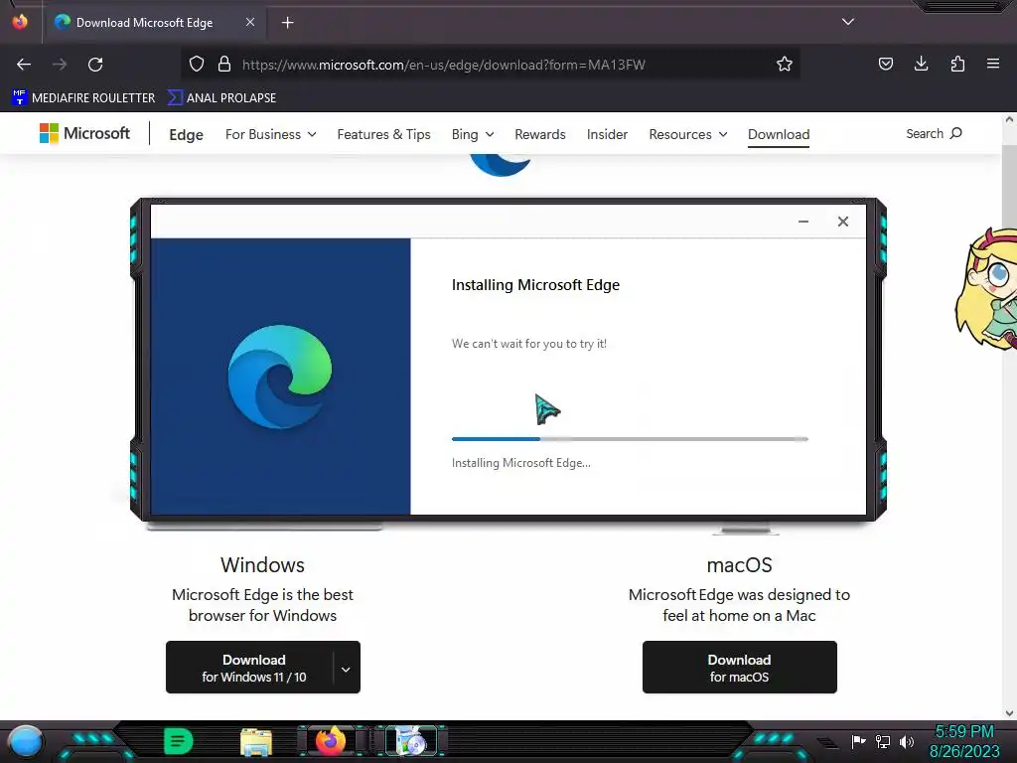The width and height of the screenshot is (1017, 763).
Task: Switch to Firefox in the taskbar
Action: pyautogui.click(x=330, y=741)
